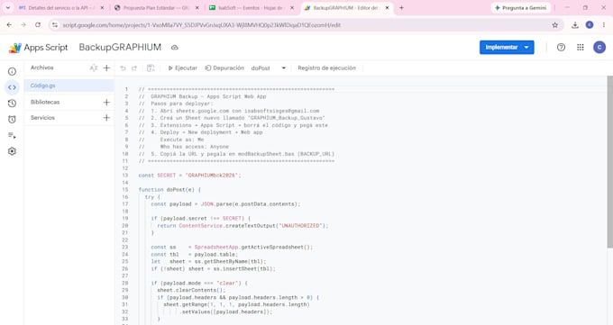This screenshot has height=325, width=613.
Task: Save the project with the toolbar save icon
Action: [x=151, y=68]
